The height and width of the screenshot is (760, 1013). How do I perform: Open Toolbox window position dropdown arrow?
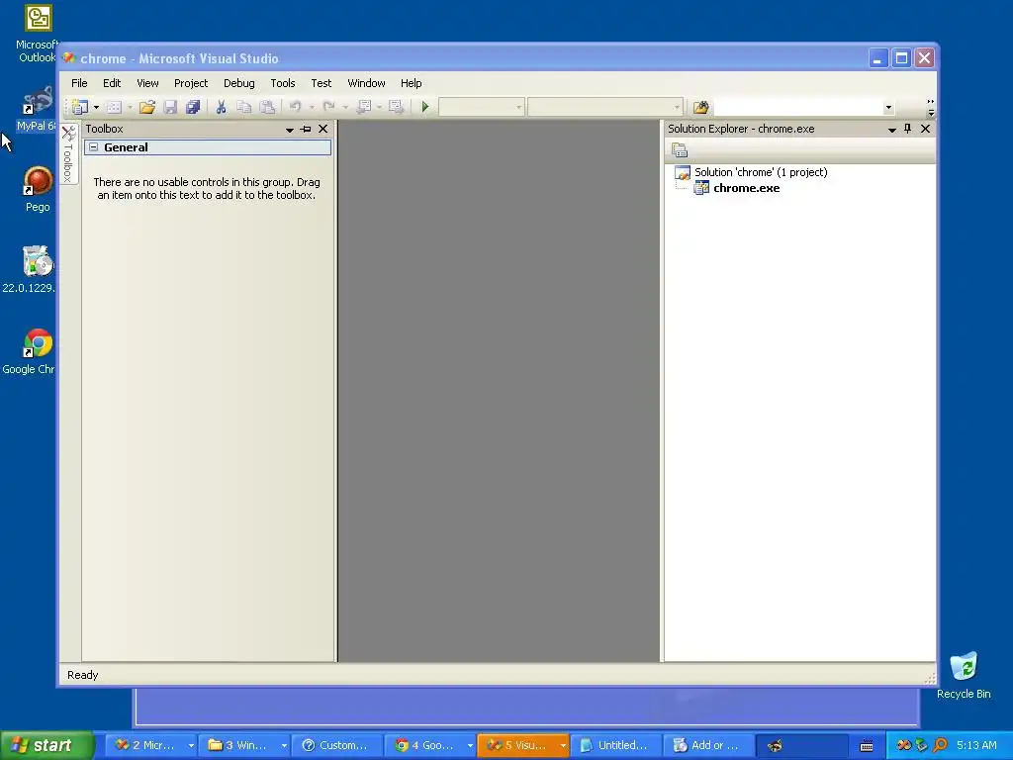point(290,130)
